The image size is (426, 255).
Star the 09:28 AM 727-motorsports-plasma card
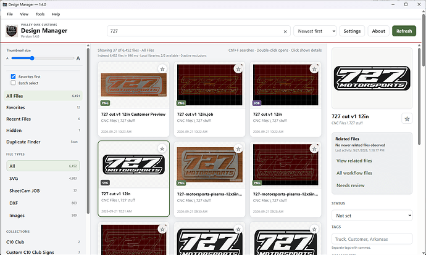(314, 149)
